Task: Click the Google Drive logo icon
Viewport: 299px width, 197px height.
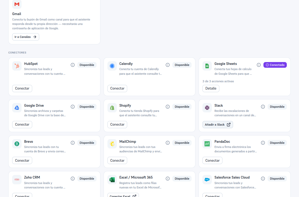Action: click(17, 108)
